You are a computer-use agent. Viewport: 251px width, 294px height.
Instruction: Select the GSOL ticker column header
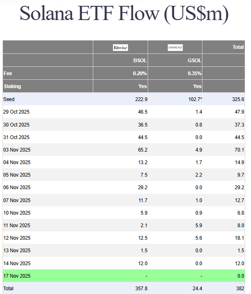click(x=195, y=61)
